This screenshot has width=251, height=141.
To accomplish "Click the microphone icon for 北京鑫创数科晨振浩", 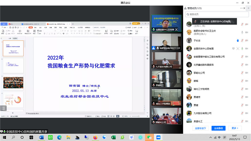I will point(242,65).
